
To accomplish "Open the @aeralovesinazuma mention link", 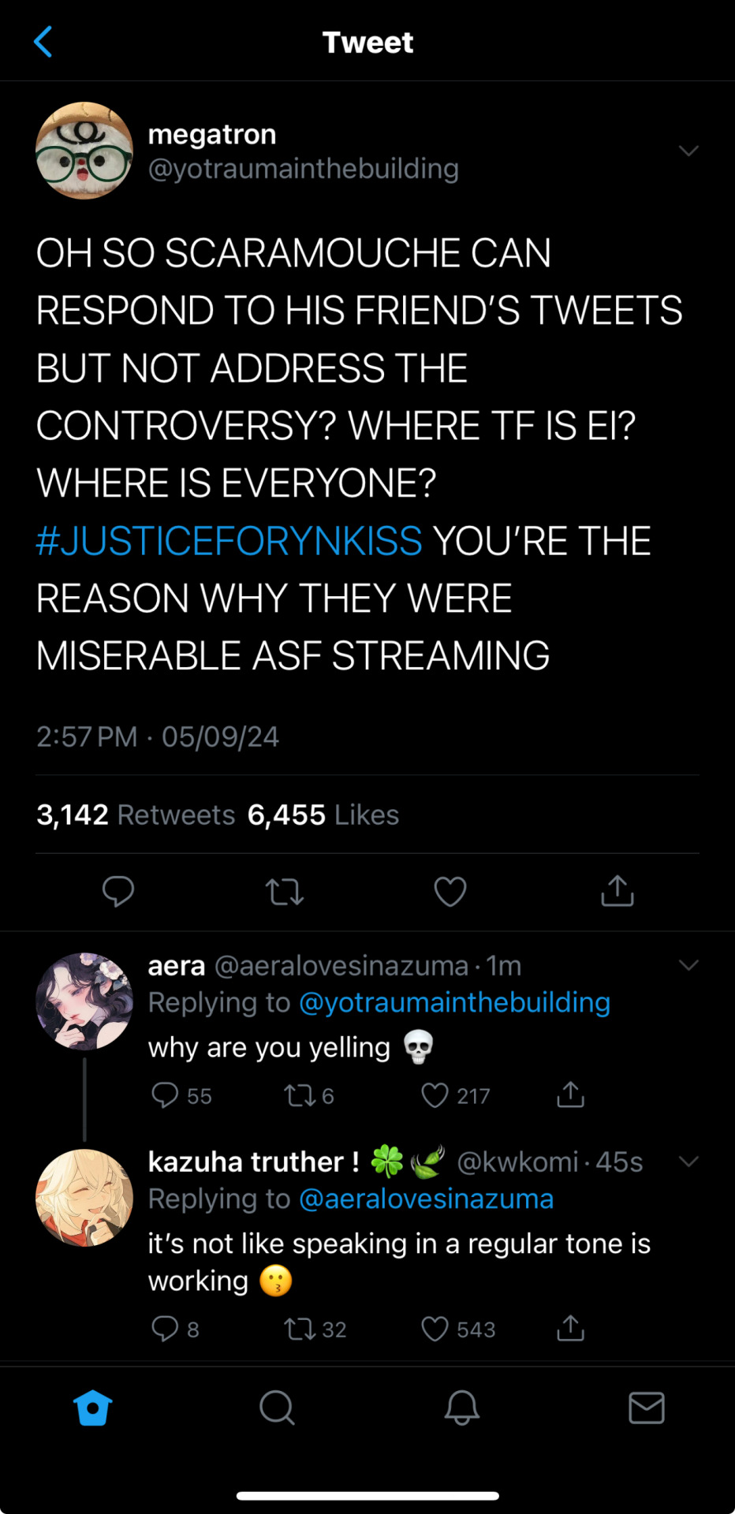I will coord(426,1199).
